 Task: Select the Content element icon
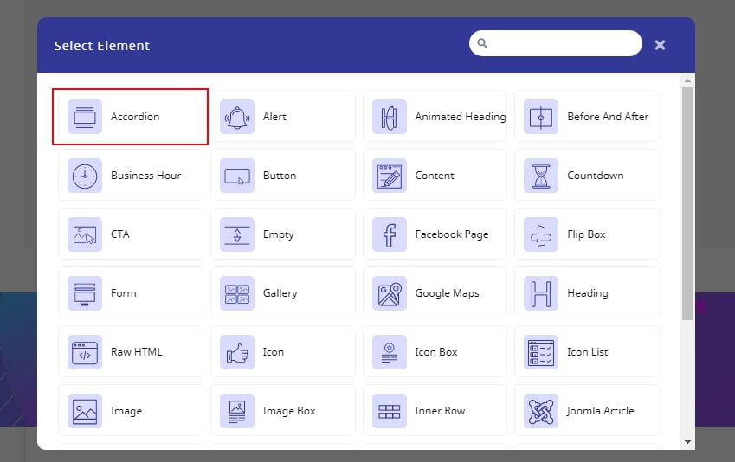[x=390, y=176]
